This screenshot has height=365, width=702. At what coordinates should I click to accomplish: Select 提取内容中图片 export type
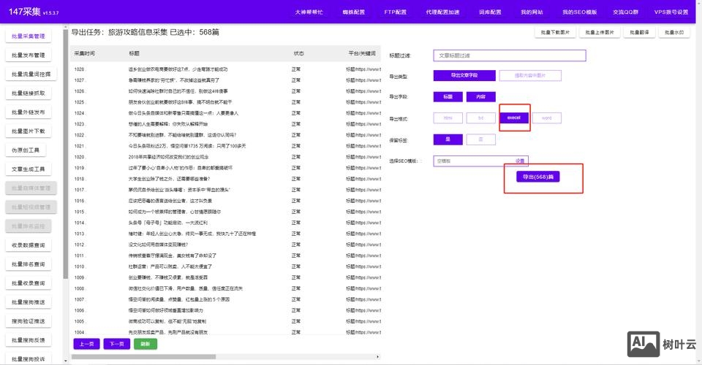529,75
